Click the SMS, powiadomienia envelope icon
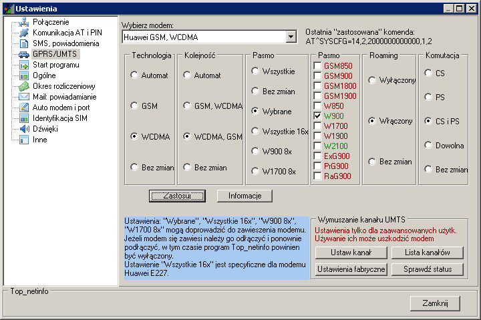Viewport: 481px width, 320px height. pyautogui.click(x=24, y=43)
